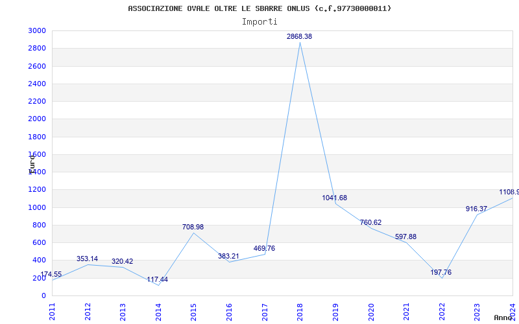Click the x-axis year 2014
Image resolution: width=519 pixels, height=324 pixels.
pos(158,312)
